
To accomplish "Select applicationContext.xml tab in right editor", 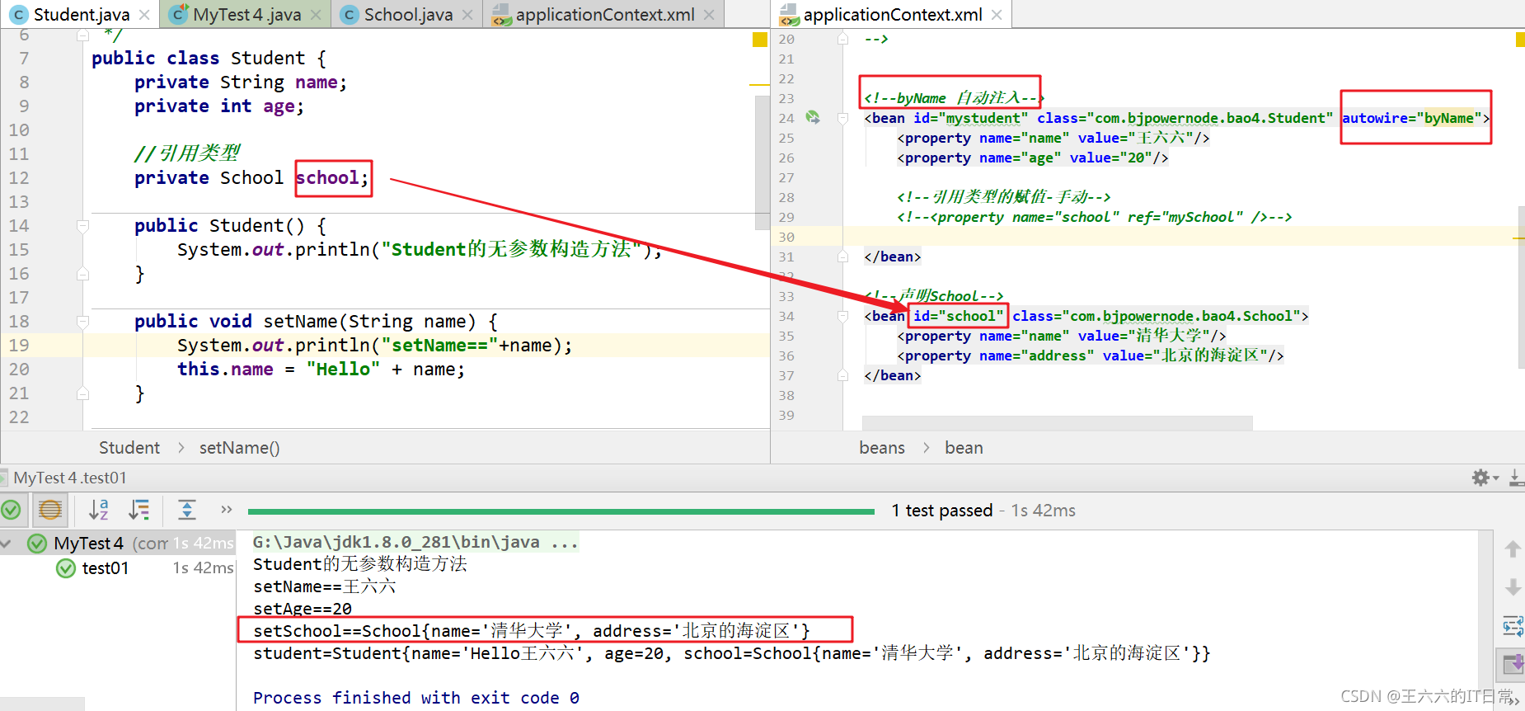I will (893, 15).
